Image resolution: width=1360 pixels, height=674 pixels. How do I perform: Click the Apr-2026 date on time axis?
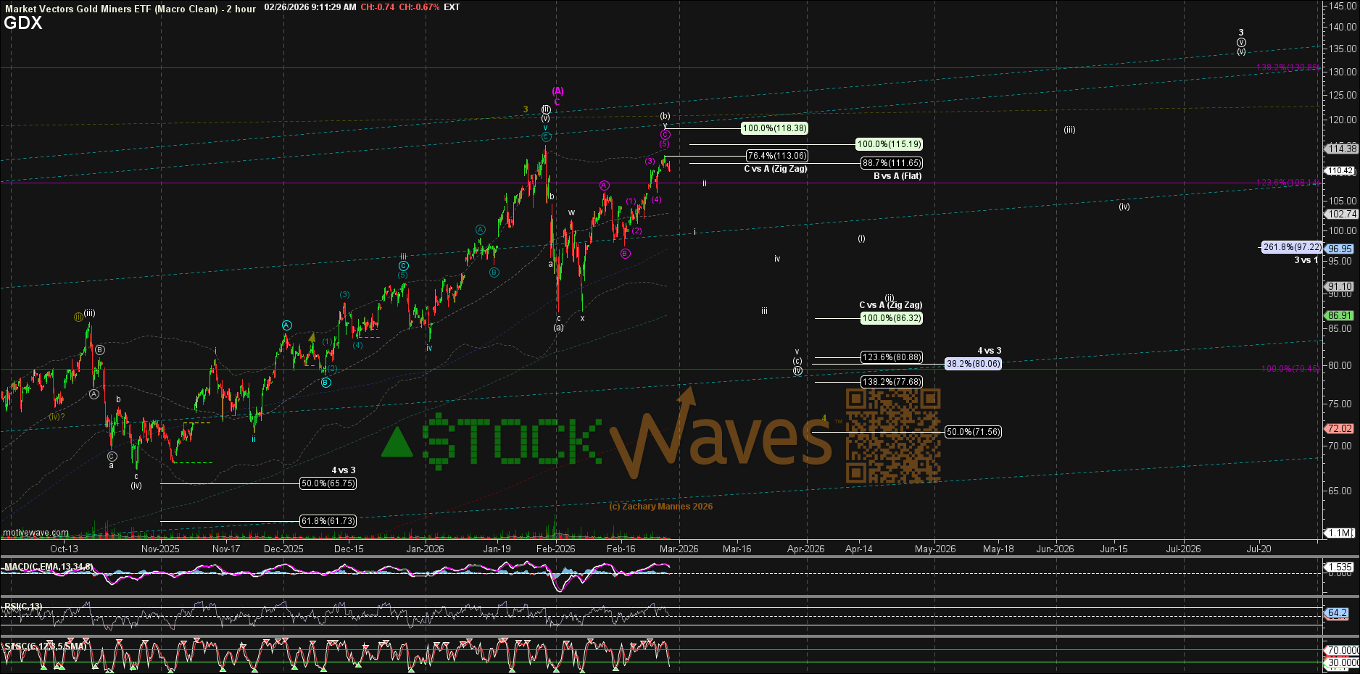coord(805,549)
